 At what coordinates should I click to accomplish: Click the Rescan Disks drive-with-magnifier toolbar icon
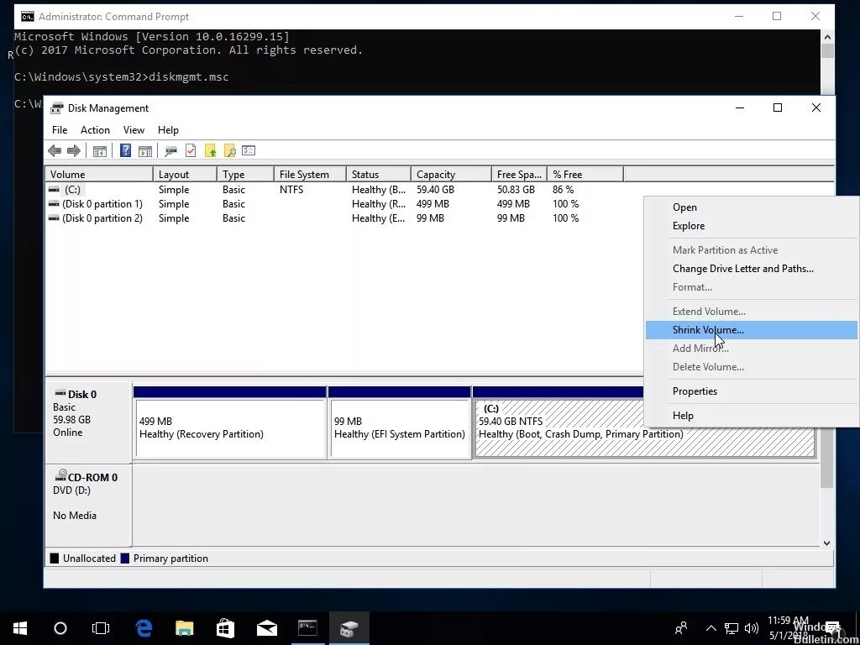pos(171,151)
